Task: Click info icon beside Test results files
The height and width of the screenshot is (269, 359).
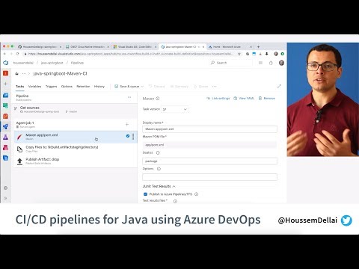Action: point(175,201)
